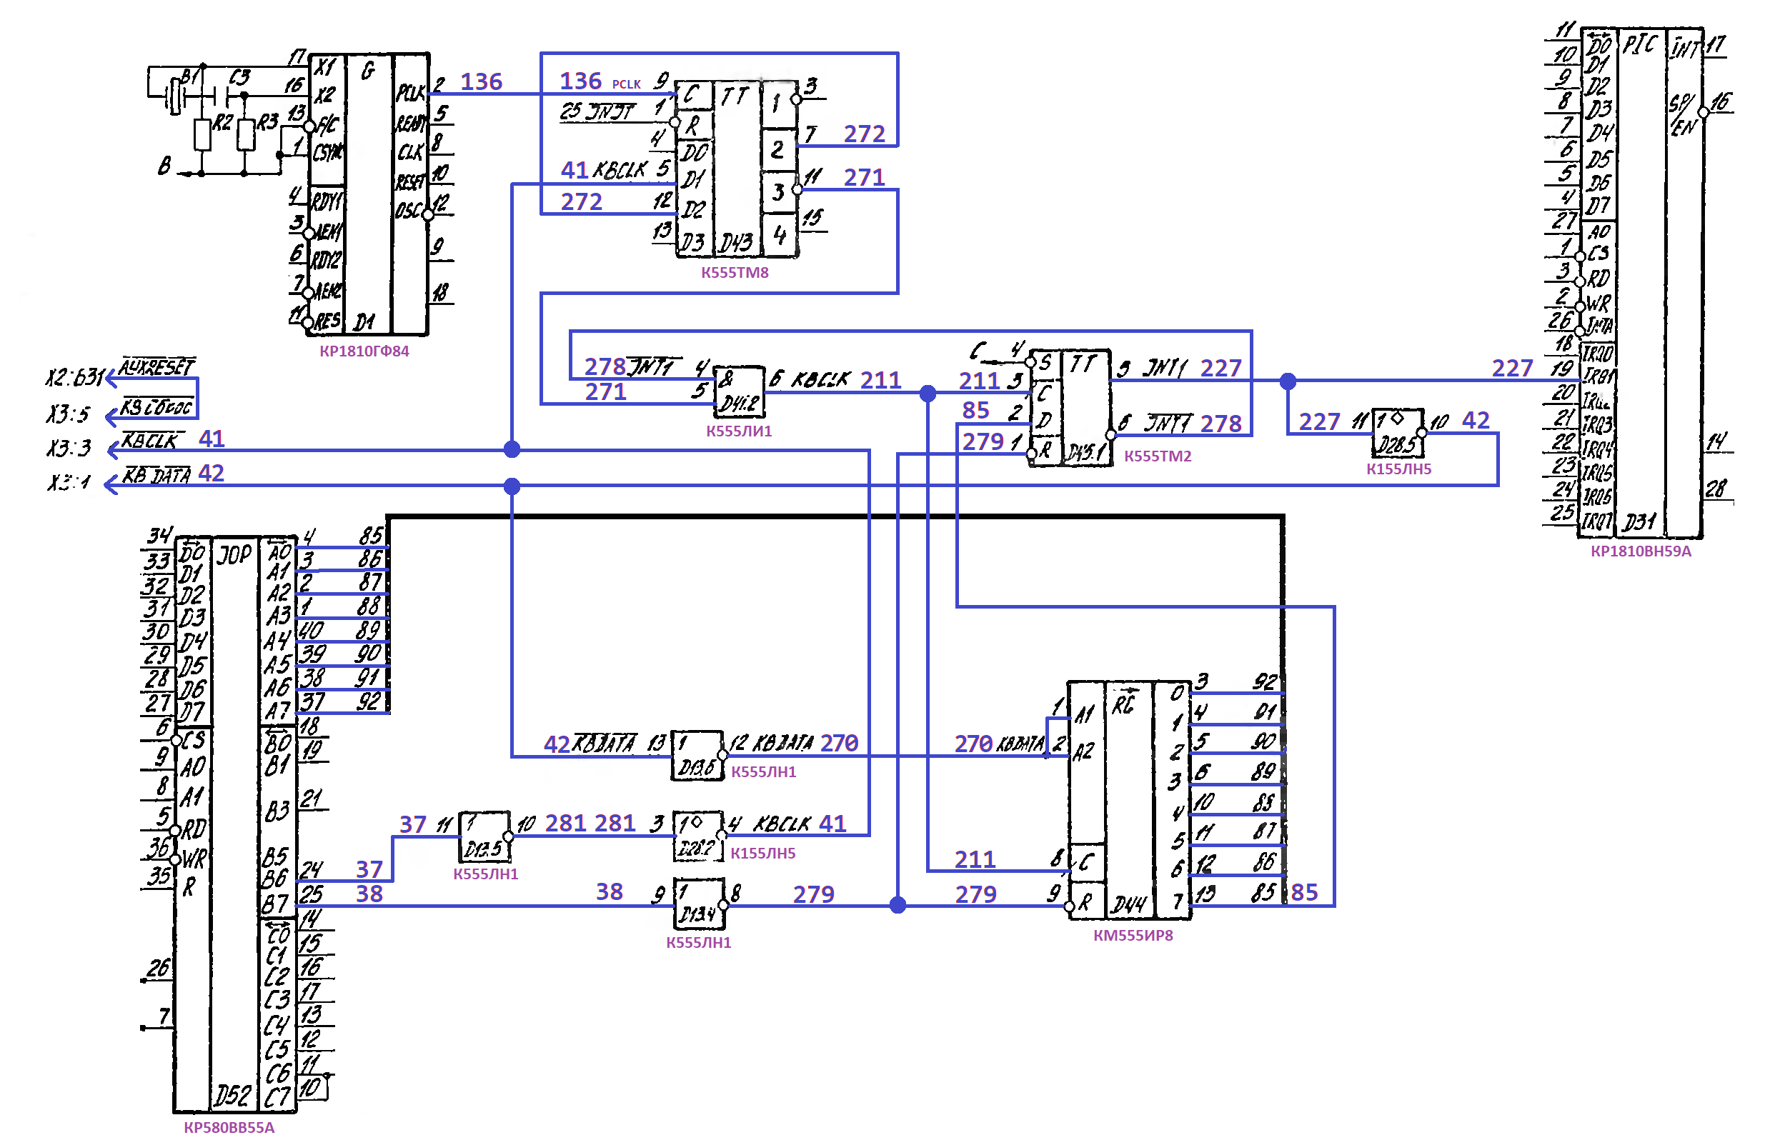Click the КР580ВВ55А label below D52

point(229,1126)
